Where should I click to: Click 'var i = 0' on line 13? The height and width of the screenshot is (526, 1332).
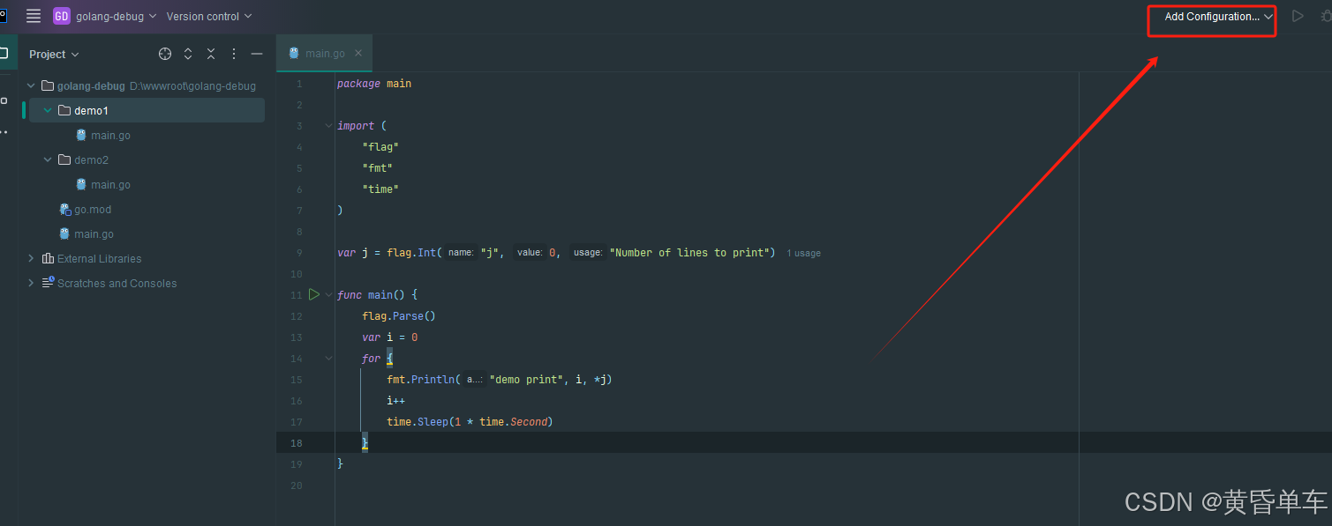[389, 337]
